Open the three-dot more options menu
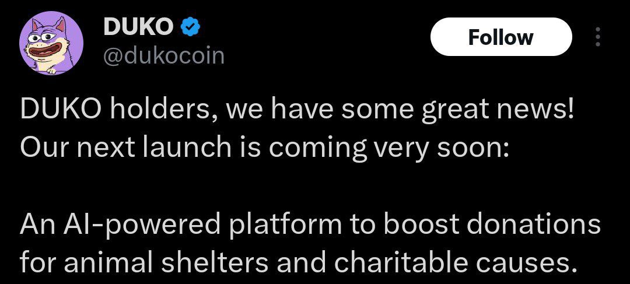This screenshot has width=630, height=284. pos(598,37)
